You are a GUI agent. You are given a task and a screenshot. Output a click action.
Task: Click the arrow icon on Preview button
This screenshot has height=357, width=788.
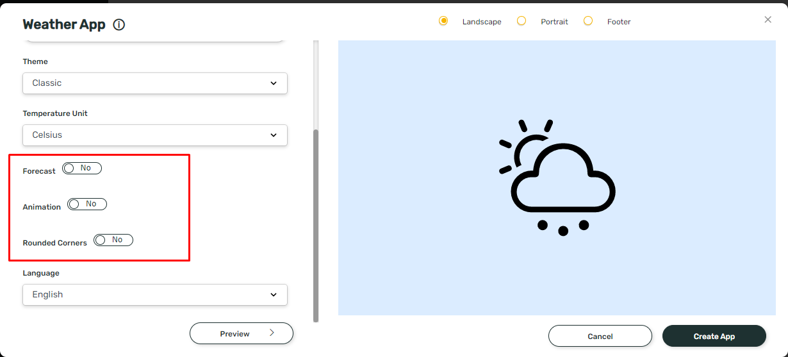[x=272, y=333]
